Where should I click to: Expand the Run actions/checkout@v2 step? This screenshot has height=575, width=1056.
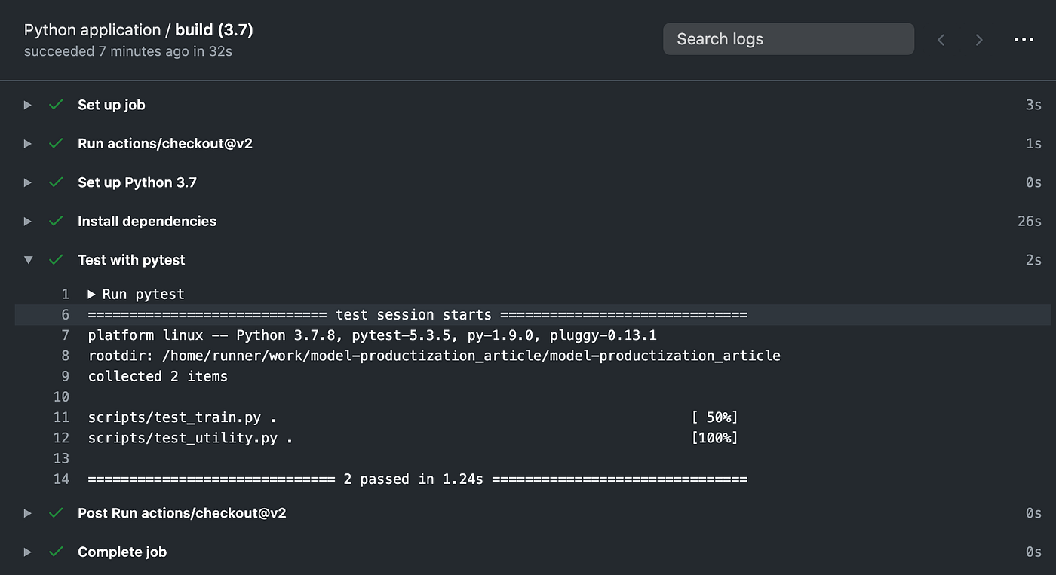click(x=28, y=143)
